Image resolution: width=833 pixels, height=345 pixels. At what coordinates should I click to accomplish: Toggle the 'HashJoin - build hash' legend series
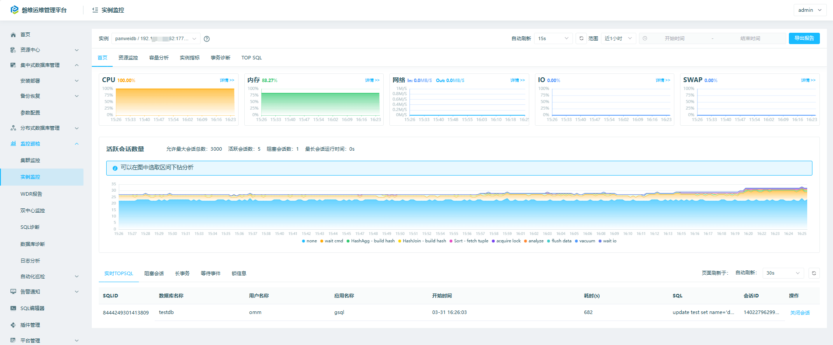tap(422, 241)
